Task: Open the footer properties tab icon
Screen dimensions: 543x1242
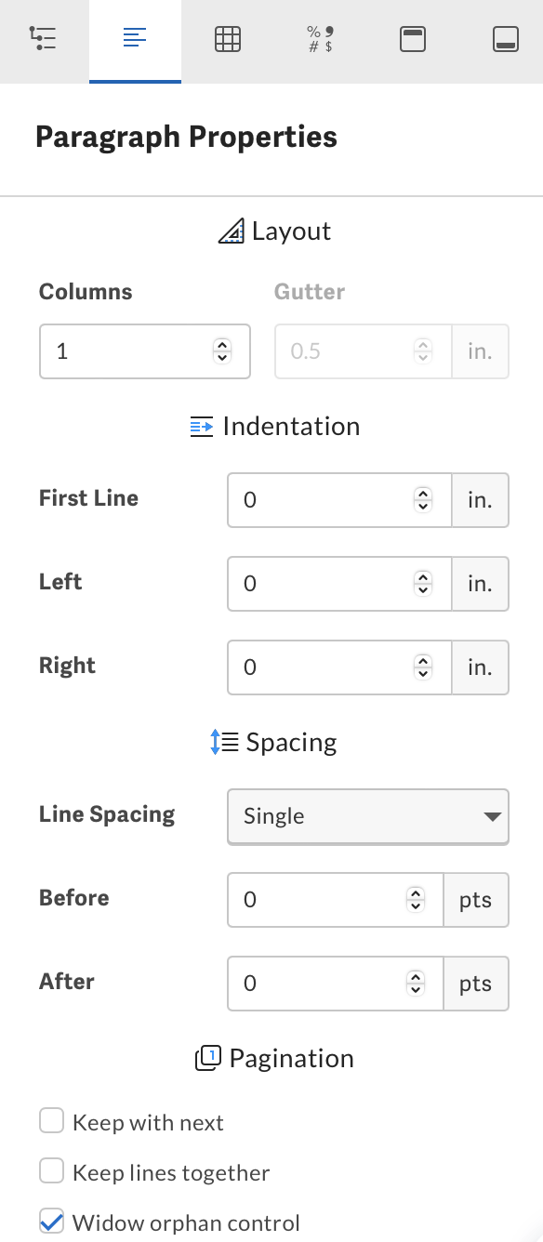Action: (506, 39)
